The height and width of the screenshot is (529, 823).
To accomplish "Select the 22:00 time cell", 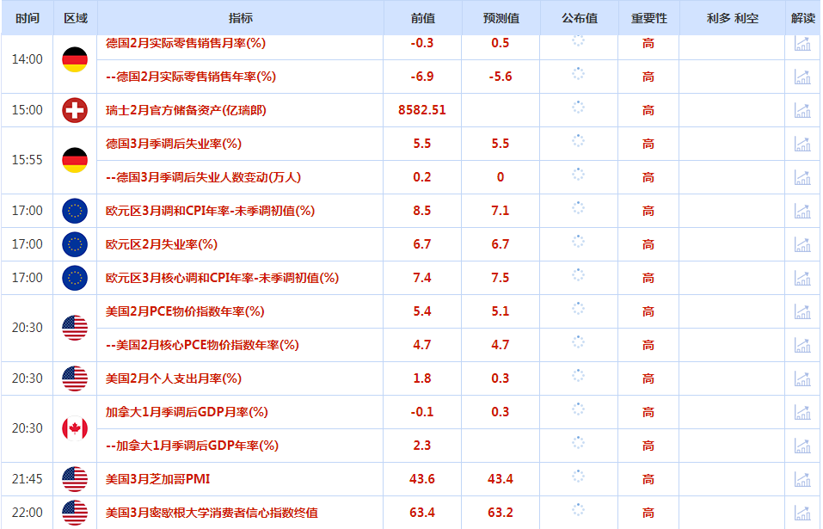I will (x=28, y=513).
